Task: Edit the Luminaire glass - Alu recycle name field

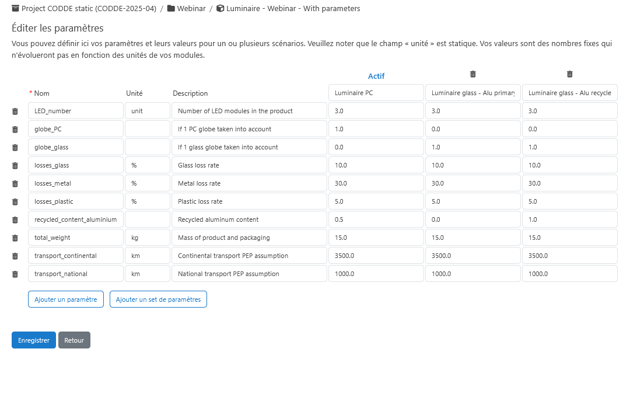Action: click(570, 93)
